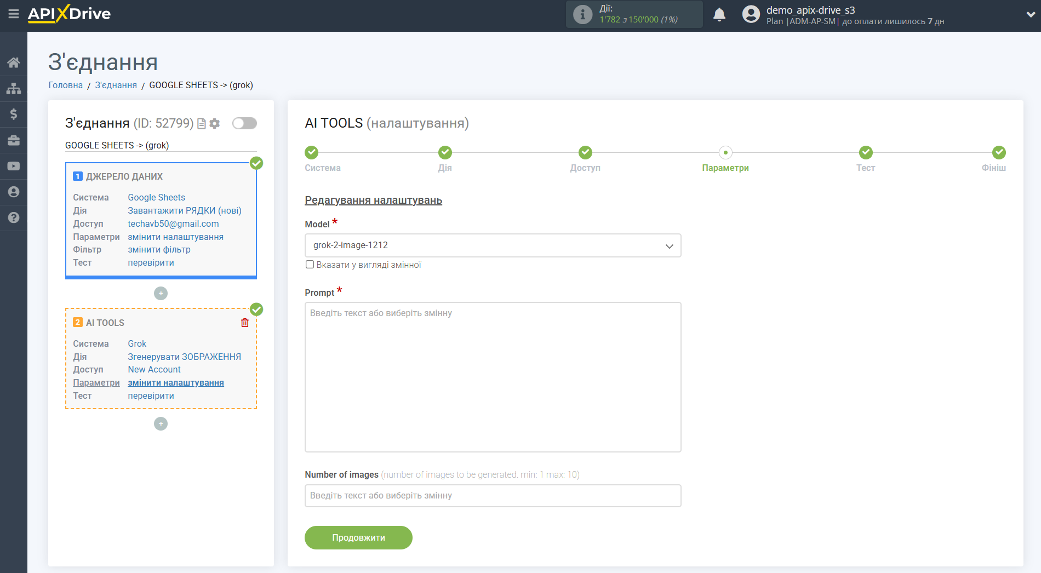The image size is (1041, 573).
Task: Open help using the question mark icon
Action: click(x=14, y=217)
